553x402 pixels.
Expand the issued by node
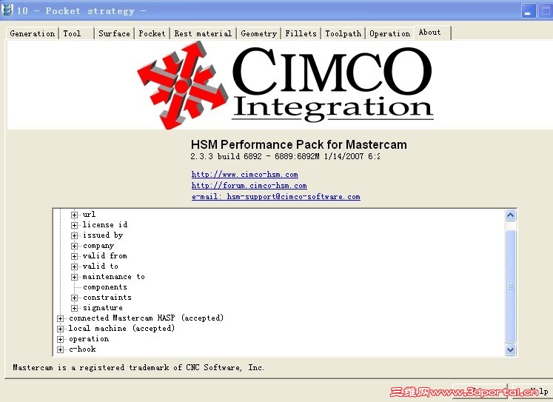tap(74, 235)
